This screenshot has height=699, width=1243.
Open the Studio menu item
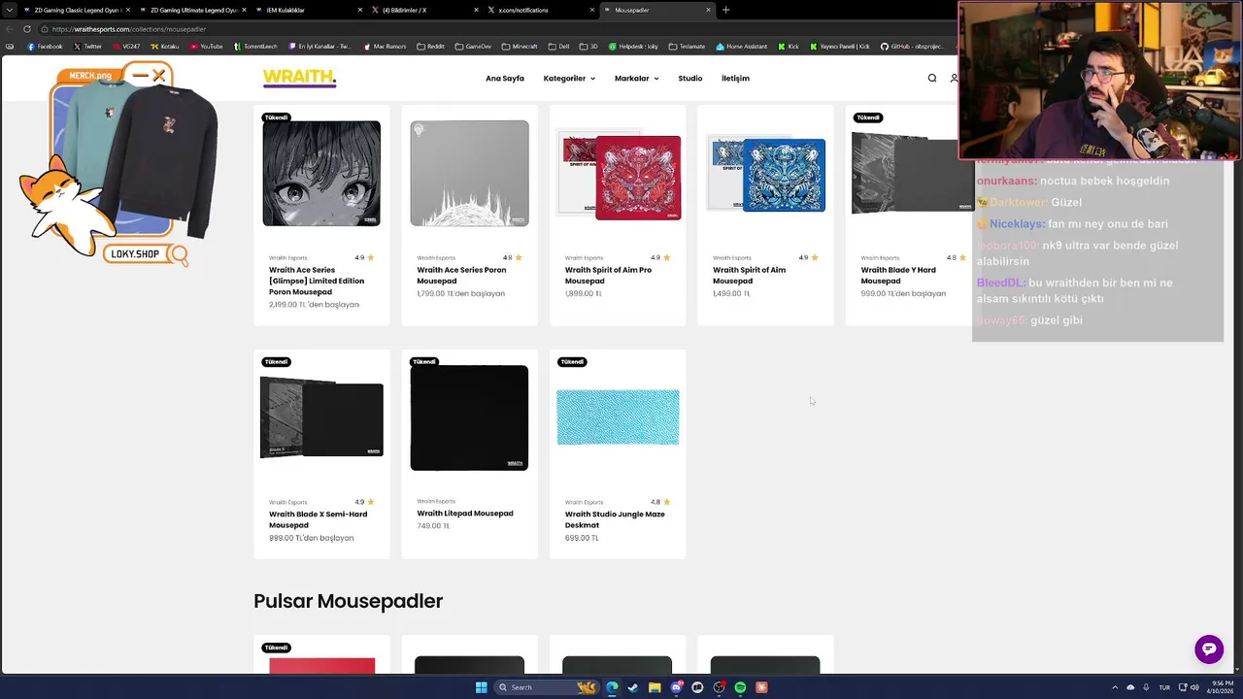pyautogui.click(x=690, y=78)
